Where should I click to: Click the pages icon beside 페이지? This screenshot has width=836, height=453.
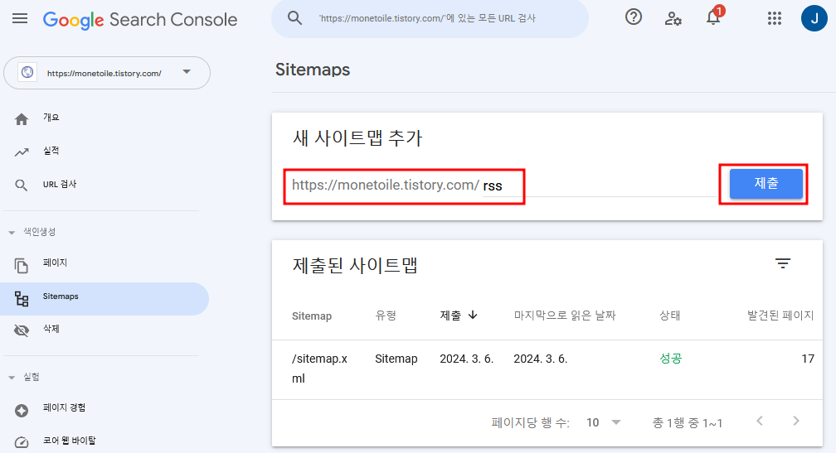[22, 265]
